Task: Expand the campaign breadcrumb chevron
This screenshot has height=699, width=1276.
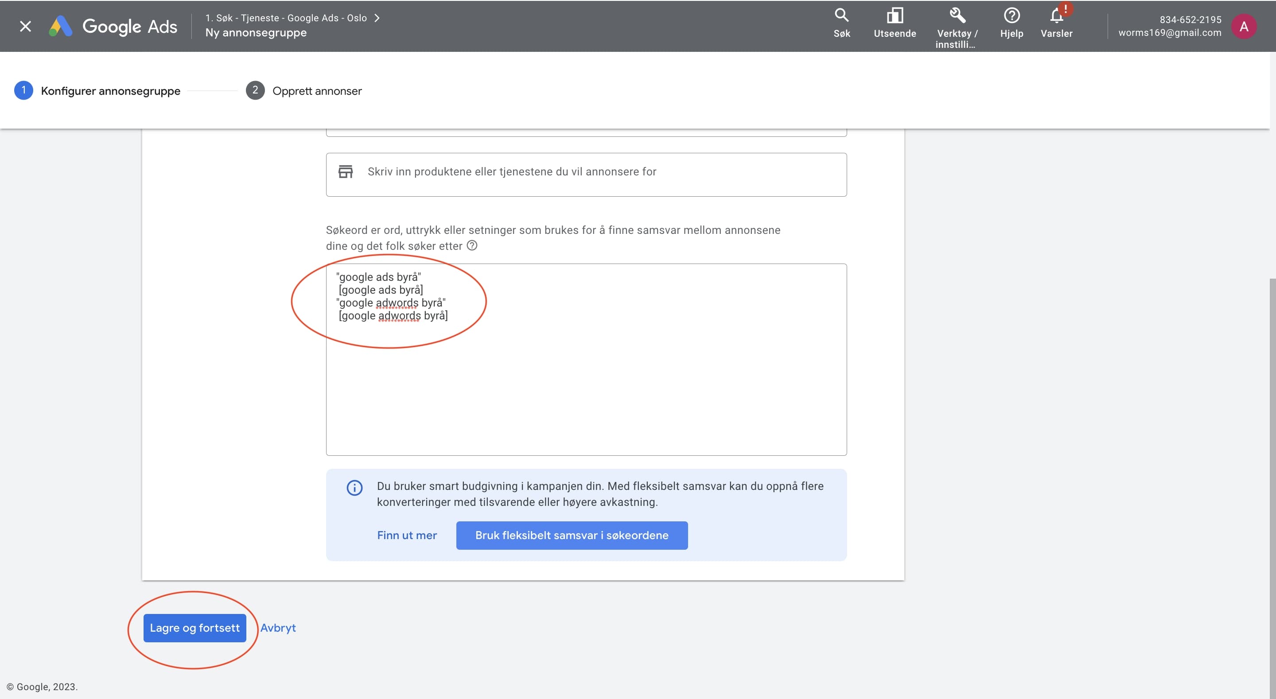Action: click(377, 18)
